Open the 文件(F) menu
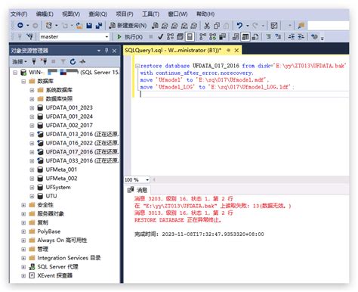The width and height of the screenshot is (358, 292). (19, 14)
